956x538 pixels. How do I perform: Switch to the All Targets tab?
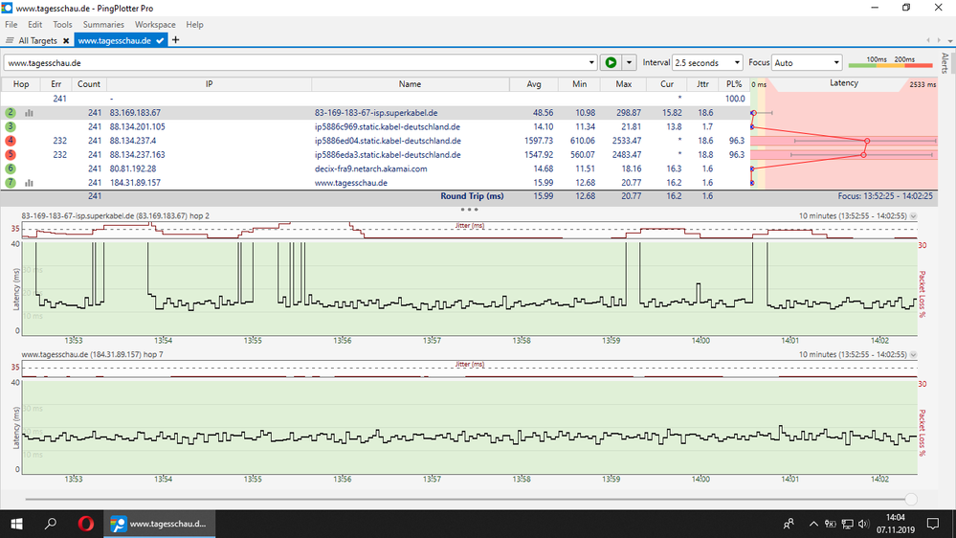[36, 41]
